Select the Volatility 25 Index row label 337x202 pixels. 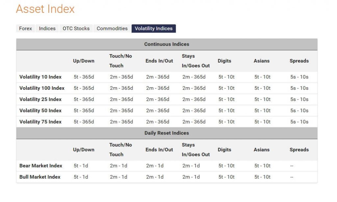pyautogui.click(x=40, y=99)
